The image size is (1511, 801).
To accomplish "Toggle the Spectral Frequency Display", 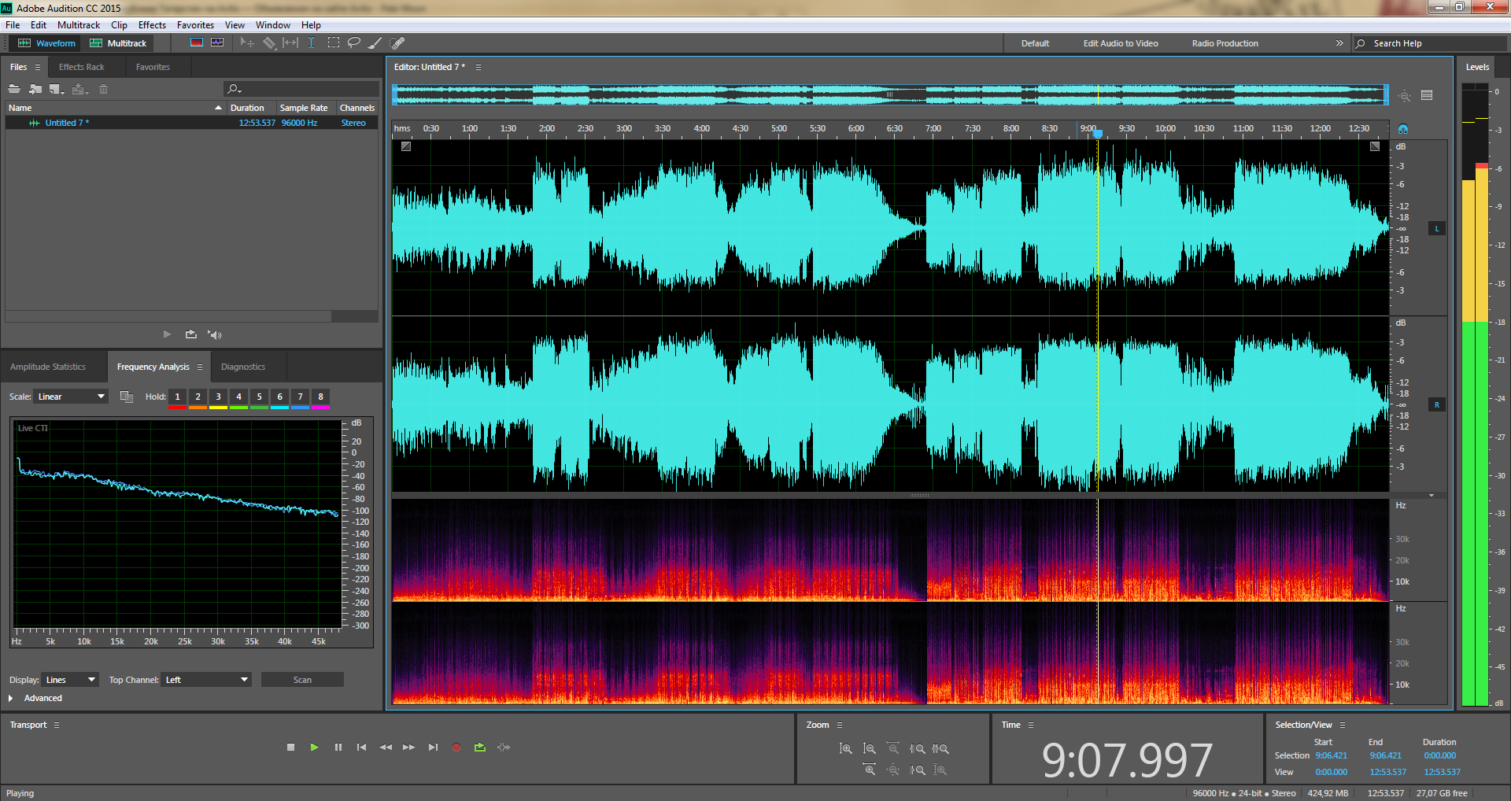I will pos(197,42).
